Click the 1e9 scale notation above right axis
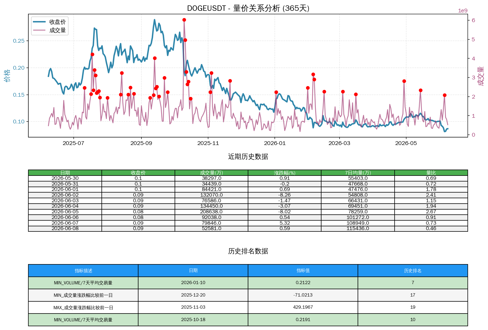 [463, 11]
